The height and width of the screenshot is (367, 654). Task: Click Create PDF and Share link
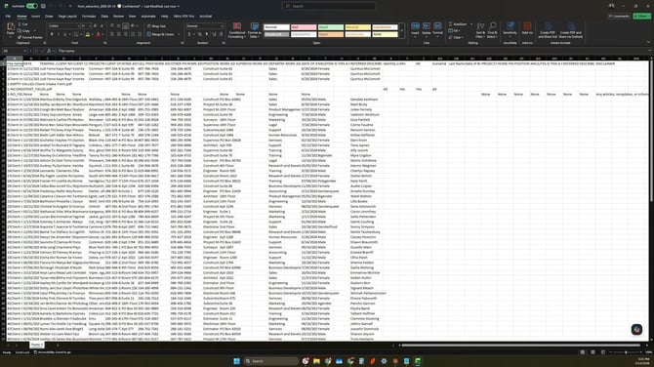pos(548,30)
